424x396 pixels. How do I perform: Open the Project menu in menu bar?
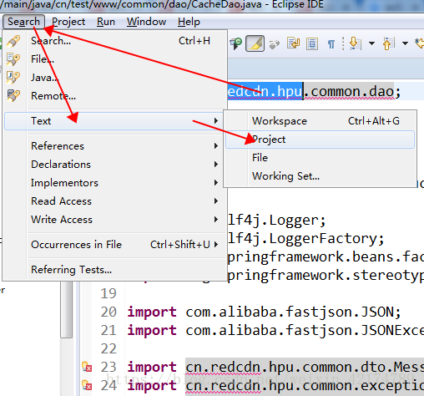(68, 22)
